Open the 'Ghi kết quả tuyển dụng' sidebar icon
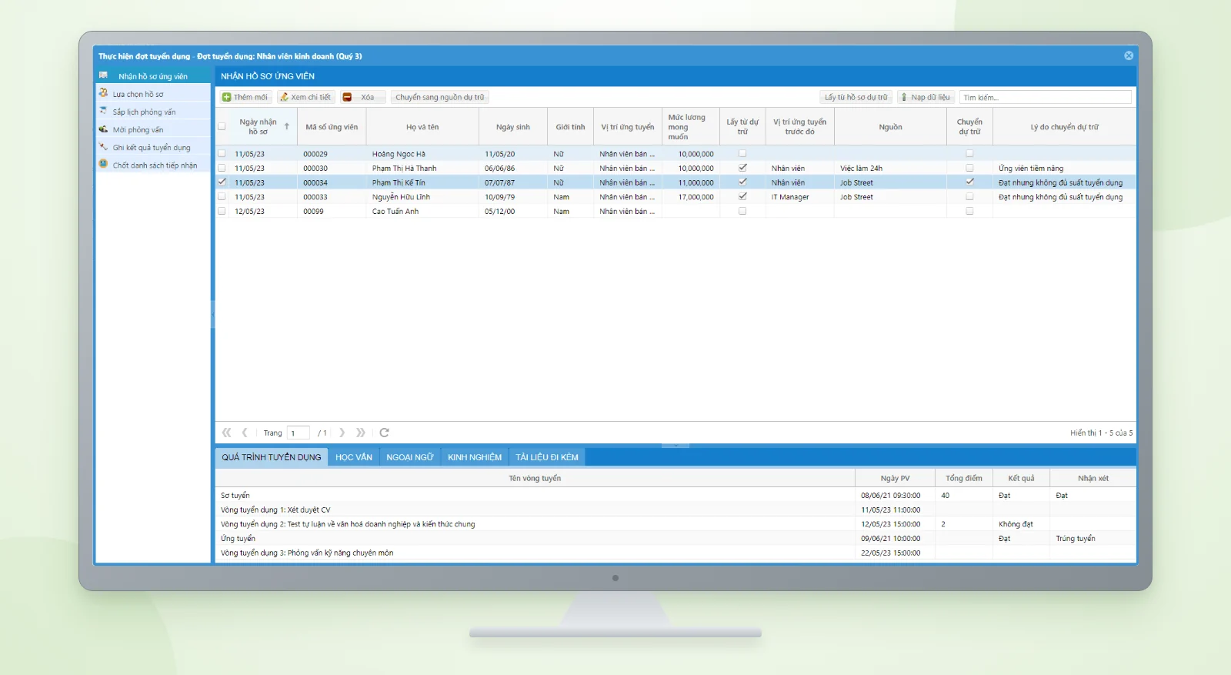1231x675 pixels. point(103,146)
